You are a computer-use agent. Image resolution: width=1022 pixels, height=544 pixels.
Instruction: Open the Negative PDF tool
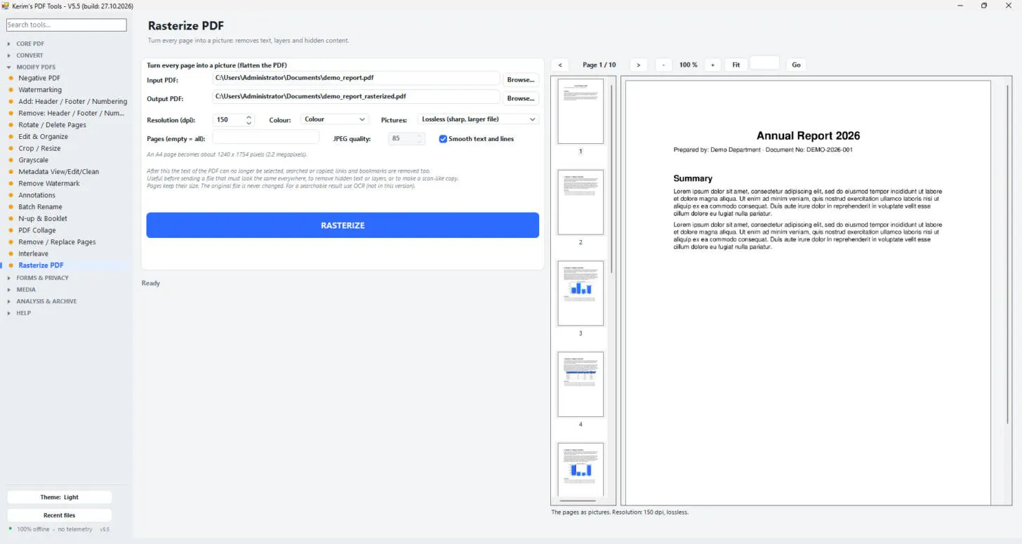(x=39, y=78)
